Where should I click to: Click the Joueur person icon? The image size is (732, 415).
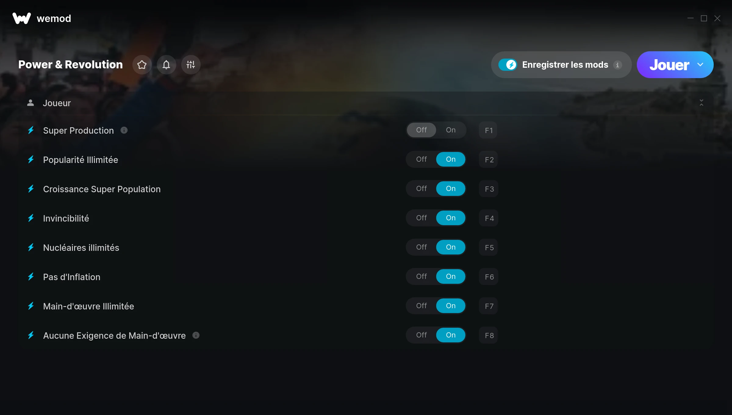[30, 103]
